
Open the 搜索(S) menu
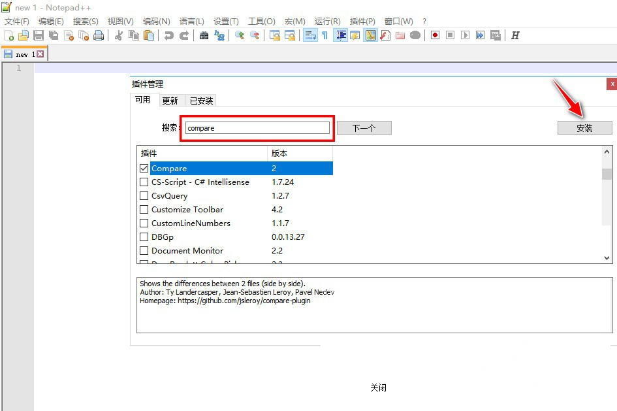pyautogui.click(x=86, y=22)
